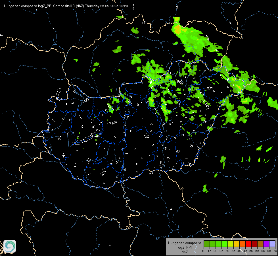Click the legend scale value '65'
278x256 pixels.
click(x=269, y=251)
